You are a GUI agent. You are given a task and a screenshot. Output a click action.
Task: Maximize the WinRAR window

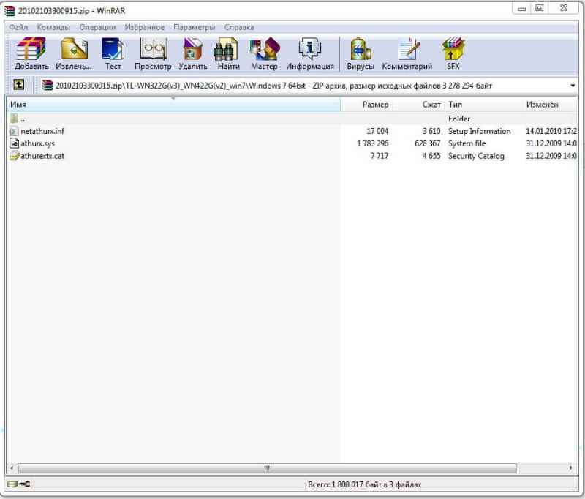click(x=540, y=8)
